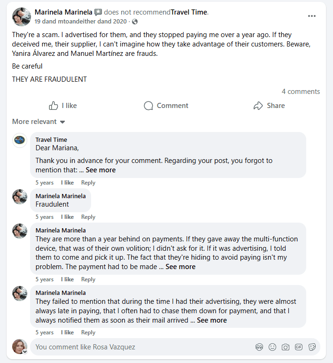Open the sticker picker icon
The width and height of the screenshot is (333, 363).
(311, 347)
